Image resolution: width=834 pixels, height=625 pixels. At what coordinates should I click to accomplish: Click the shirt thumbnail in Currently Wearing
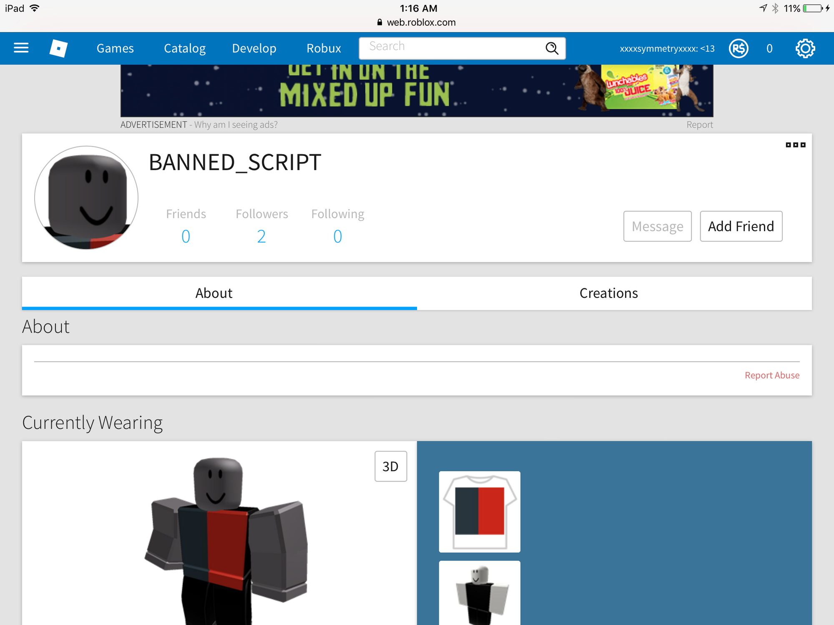[x=480, y=511]
